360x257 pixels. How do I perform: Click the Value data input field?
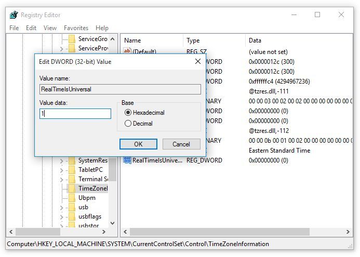point(75,113)
